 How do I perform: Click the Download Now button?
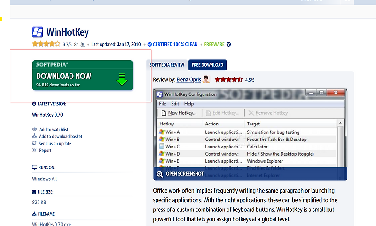pos(83,75)
